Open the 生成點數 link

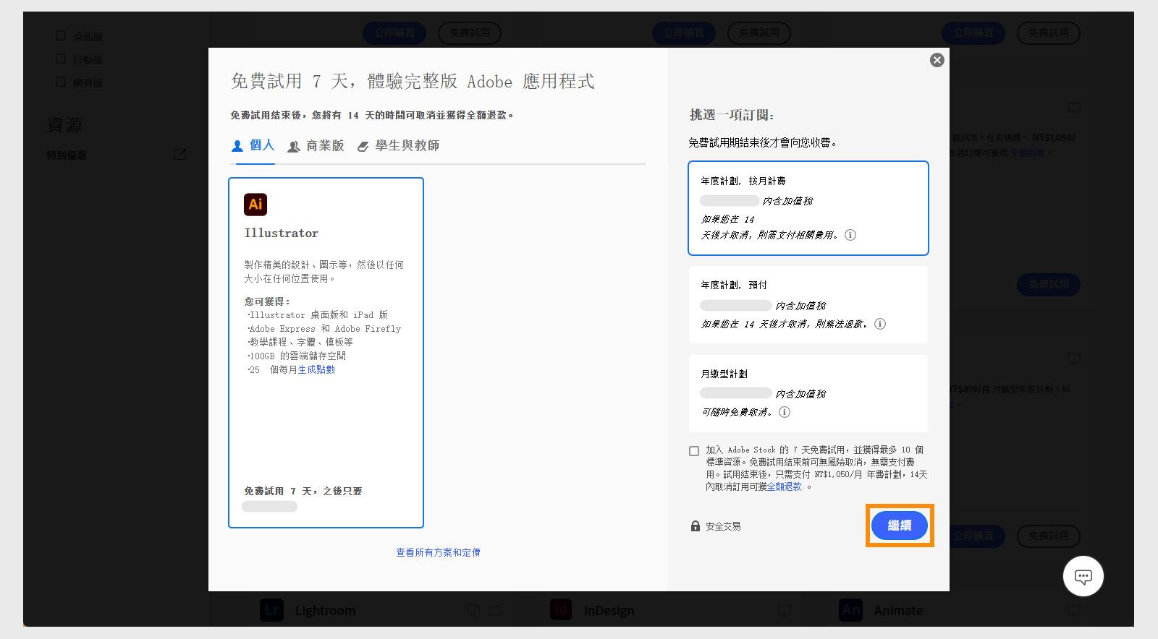coord(316,369)
